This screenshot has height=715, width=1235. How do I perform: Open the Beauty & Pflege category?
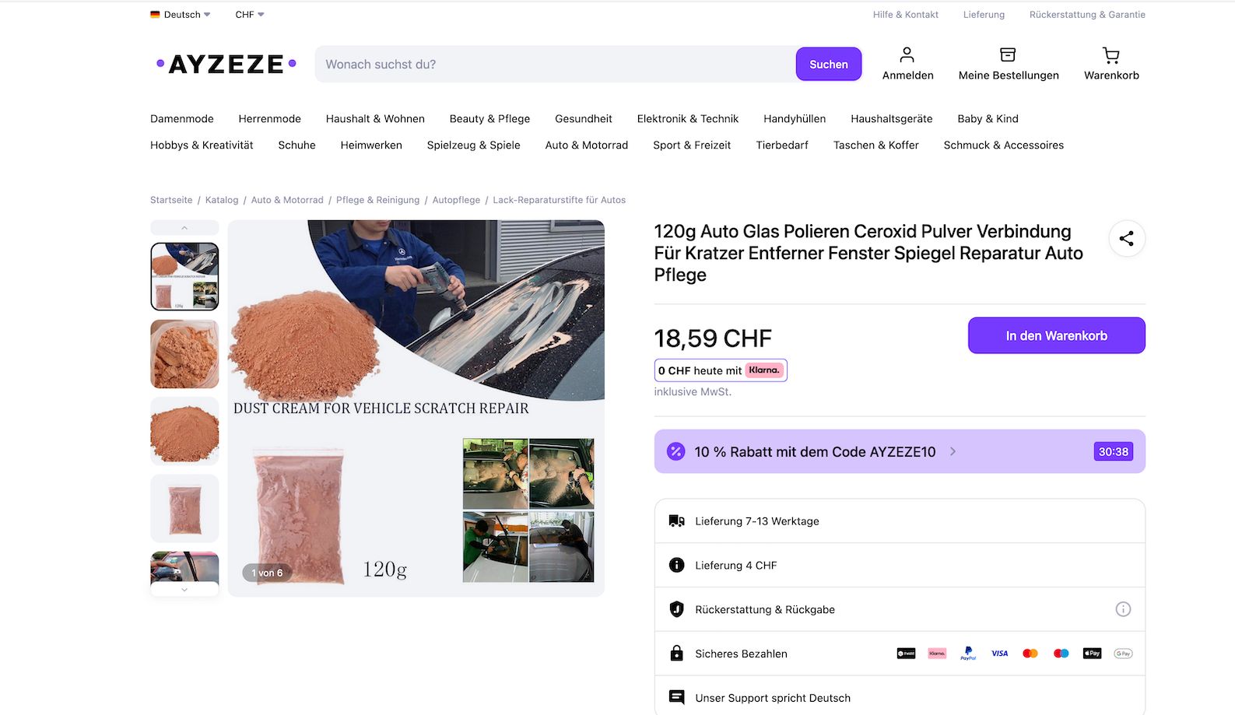tap(489, 119)
